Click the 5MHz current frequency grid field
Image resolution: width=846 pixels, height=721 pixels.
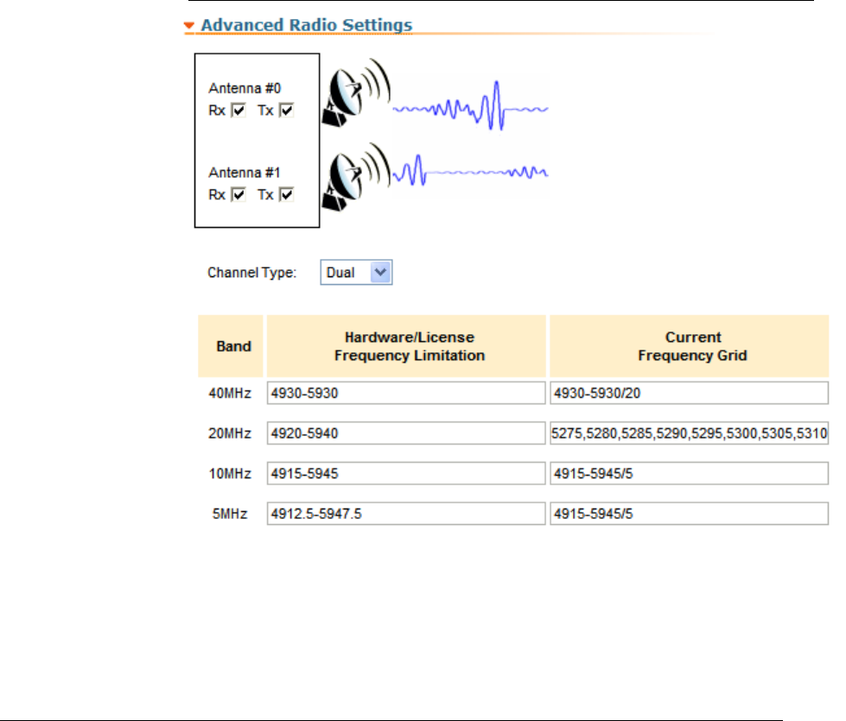click(689, 514)
